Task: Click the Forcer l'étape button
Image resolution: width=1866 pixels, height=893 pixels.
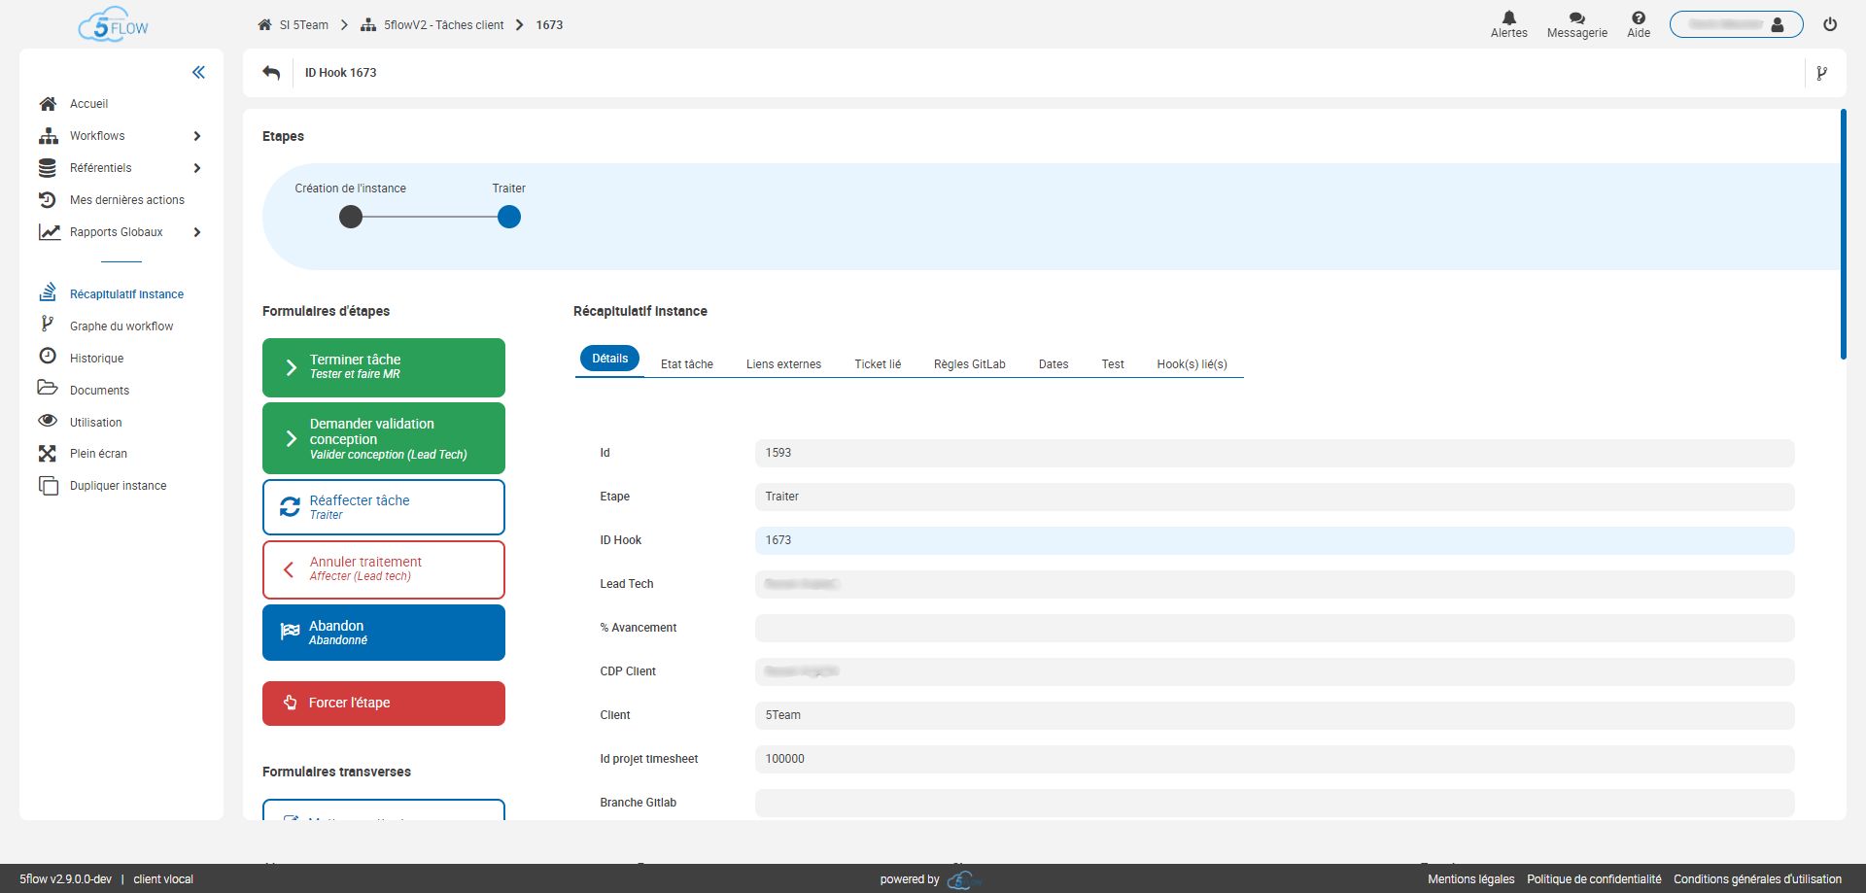Action: click(384, 704)
